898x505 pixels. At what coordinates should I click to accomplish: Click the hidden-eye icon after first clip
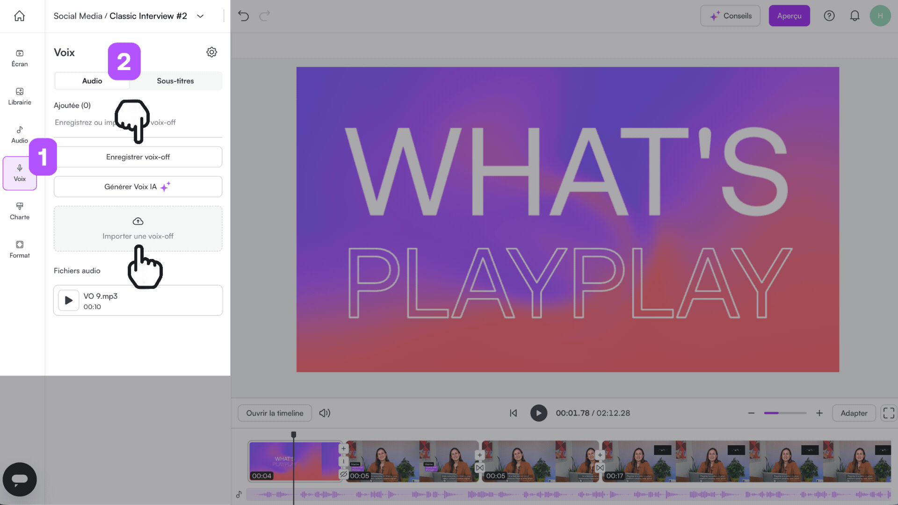tap(343, 474)
